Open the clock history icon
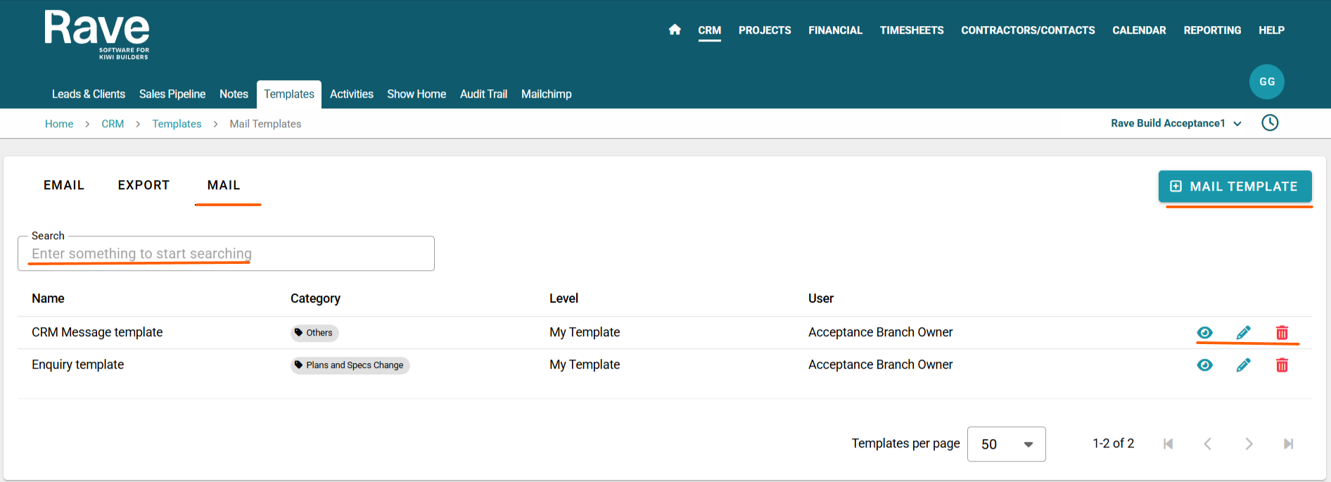Viewport: 1331px width, 482px height. click(x=1270, y=123)
